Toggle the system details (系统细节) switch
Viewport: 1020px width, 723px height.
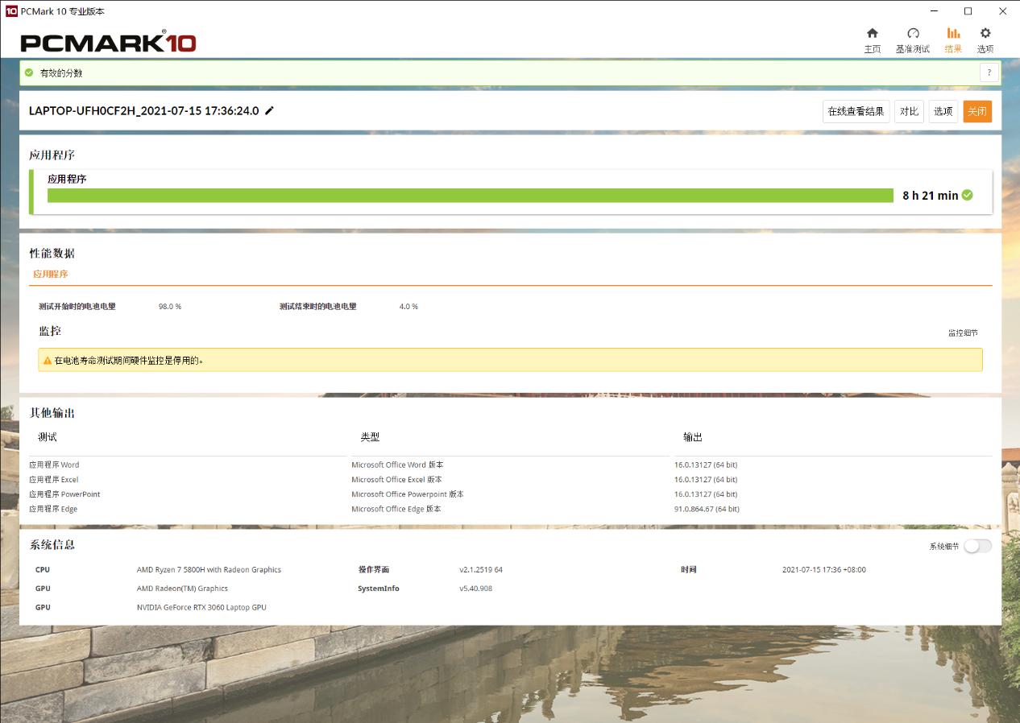(x=977, y=546)
